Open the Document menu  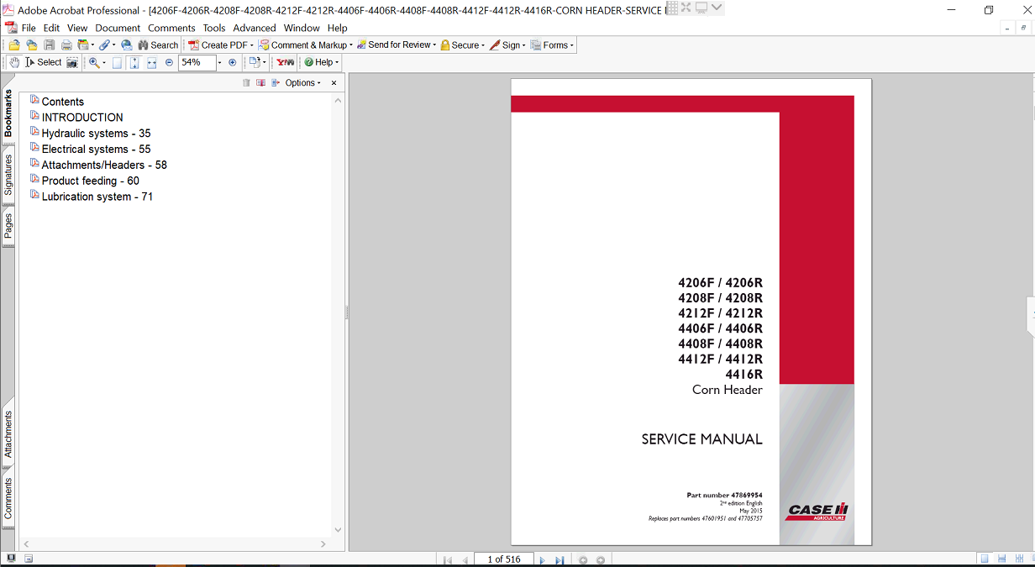coord(118,28)
